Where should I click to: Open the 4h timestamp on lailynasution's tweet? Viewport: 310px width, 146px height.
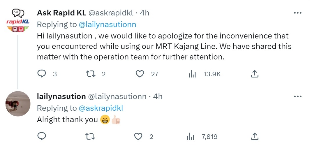click(158, 96)
